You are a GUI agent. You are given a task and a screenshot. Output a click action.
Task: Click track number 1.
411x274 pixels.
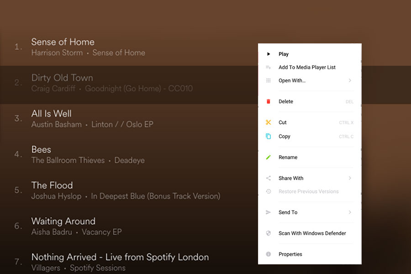pyautogui.click(x=18, y=47)
